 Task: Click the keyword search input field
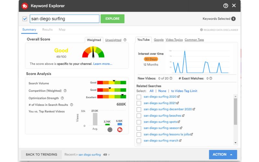click(x=64, y=19)
